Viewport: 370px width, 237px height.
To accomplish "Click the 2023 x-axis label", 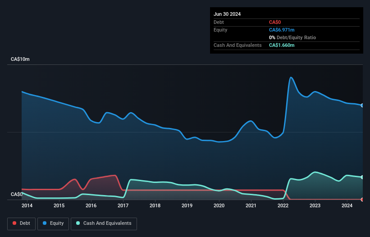I will tap(315, 205).
